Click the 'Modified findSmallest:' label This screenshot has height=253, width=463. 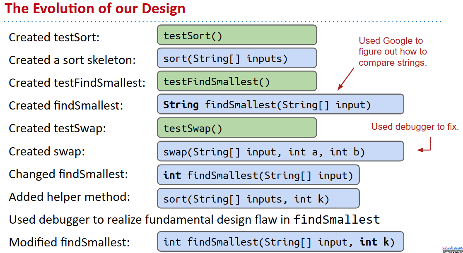69,242
